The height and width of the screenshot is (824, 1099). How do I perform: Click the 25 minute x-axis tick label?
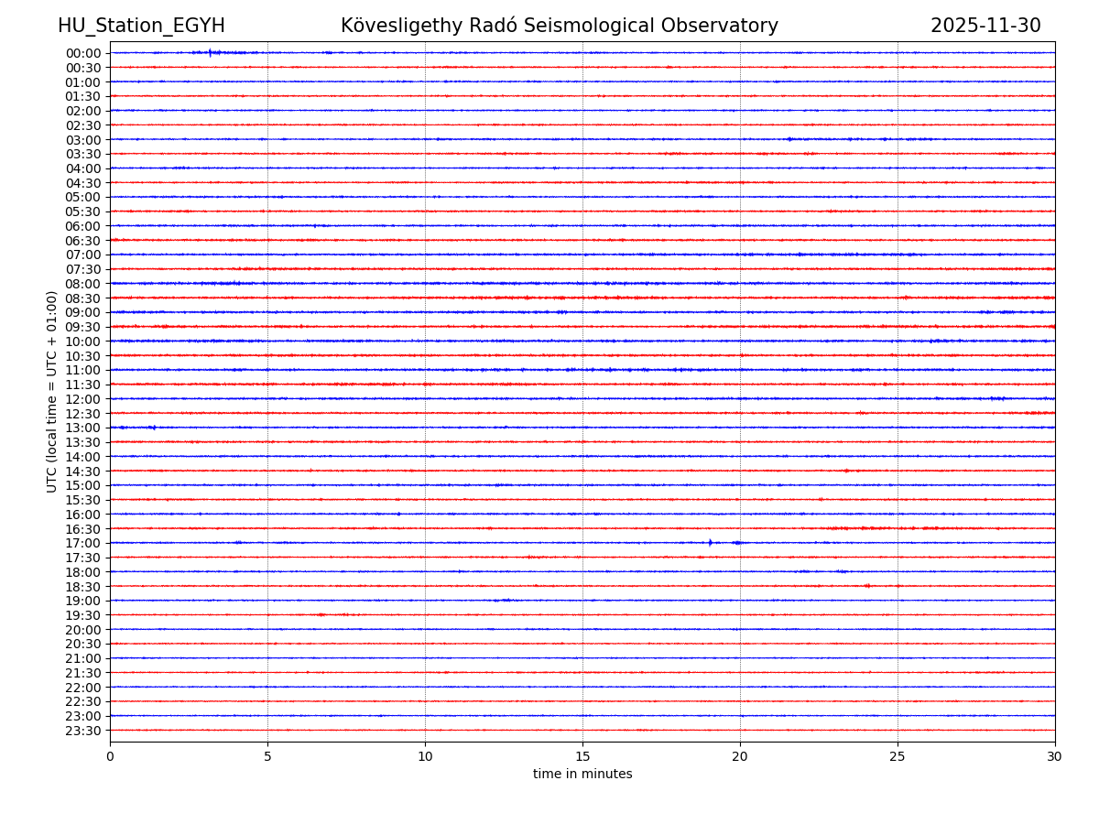coord(898,756)
